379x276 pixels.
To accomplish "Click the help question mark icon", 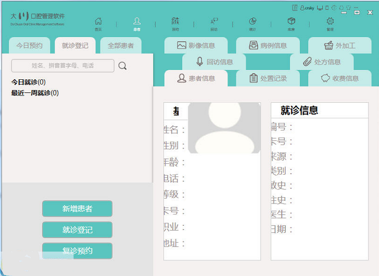I will point(334,8).
